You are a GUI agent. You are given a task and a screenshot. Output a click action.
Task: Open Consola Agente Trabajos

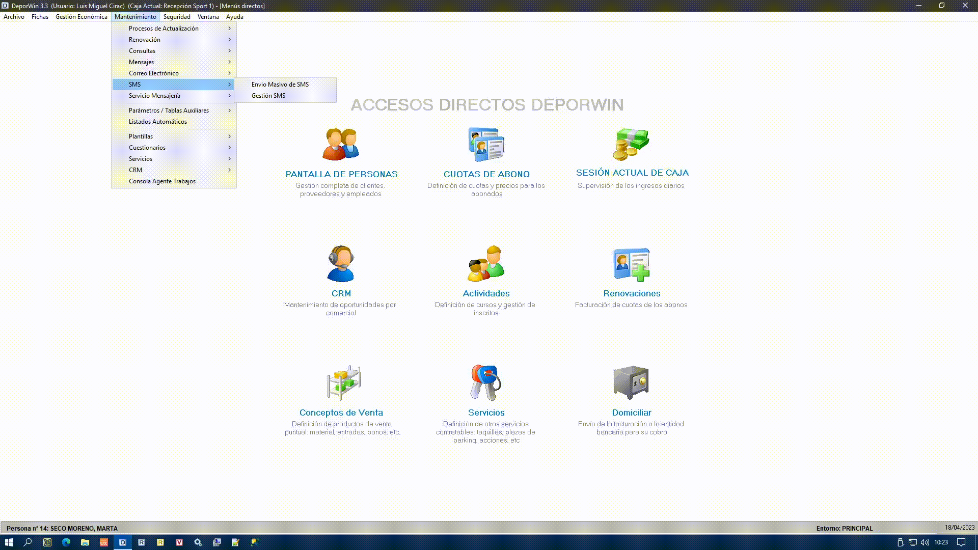point(174,181)
